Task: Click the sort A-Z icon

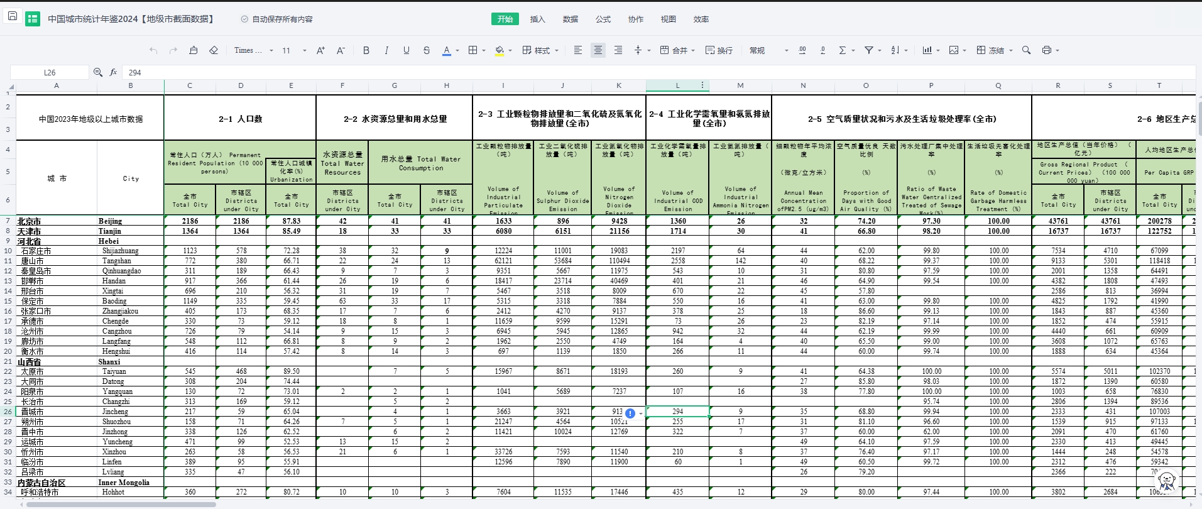Action: 895,50
